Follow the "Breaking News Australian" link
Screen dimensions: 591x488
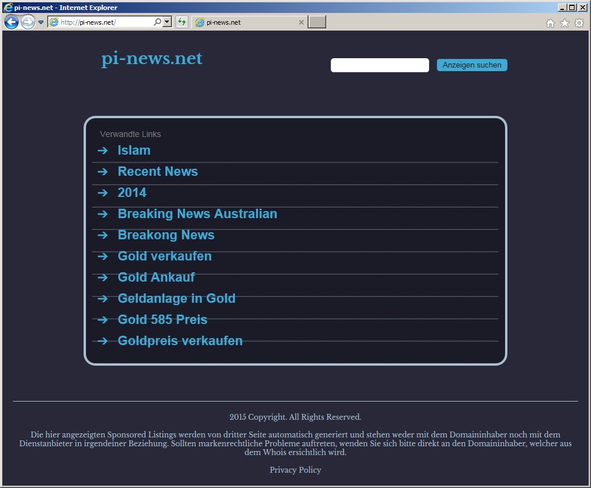point(197,214)
